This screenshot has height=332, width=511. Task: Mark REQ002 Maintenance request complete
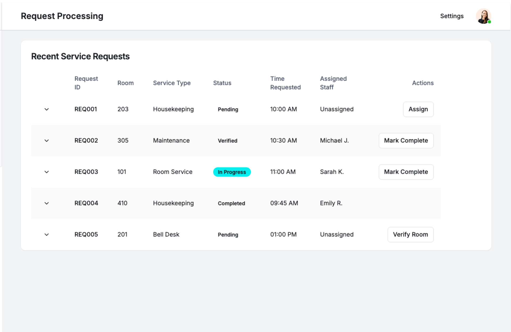[x=406, y=141]
